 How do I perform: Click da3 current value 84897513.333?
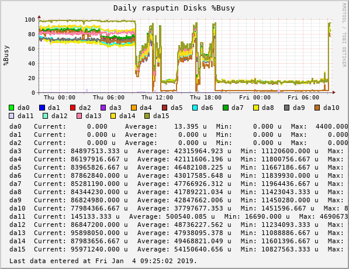pyautogui.click(x=95, y=151)
